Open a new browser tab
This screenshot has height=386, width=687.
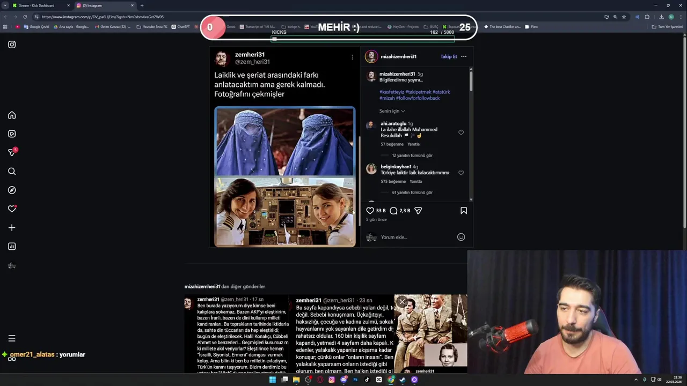click(142, 5)
